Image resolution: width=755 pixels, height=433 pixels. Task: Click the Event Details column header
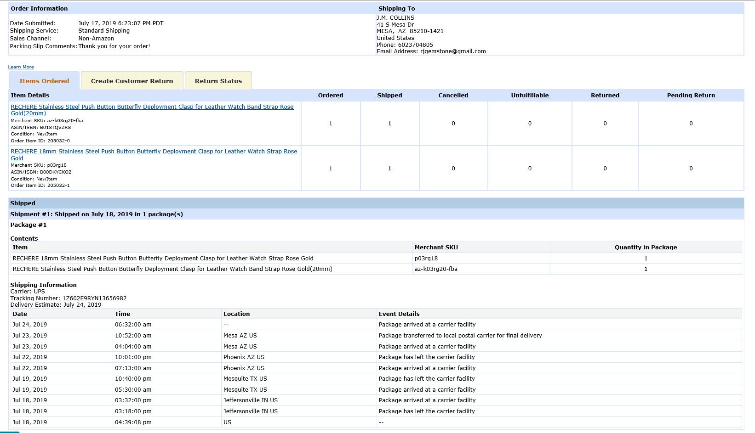coord(399,314)
